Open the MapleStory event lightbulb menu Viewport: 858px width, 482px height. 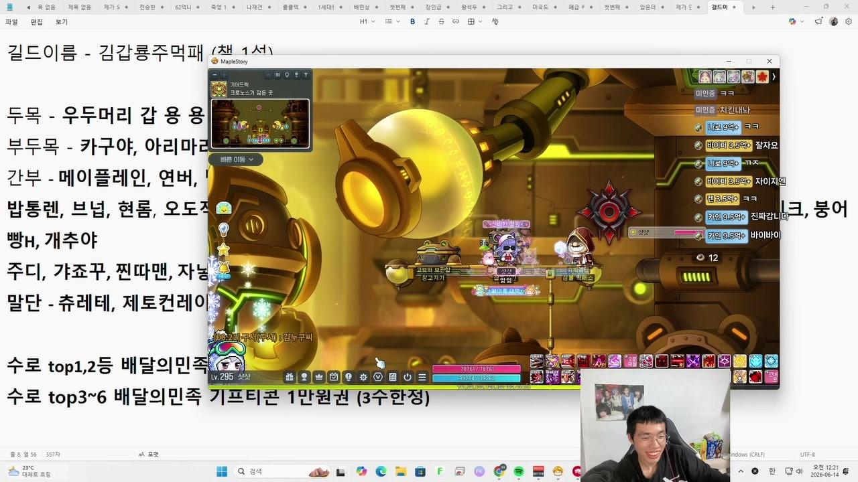click(x=349, y=377)
